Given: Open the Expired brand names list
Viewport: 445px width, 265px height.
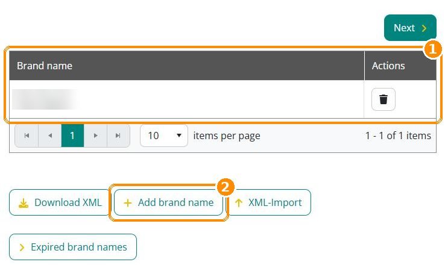Looking at the screenshot, I should coord(73,247).
